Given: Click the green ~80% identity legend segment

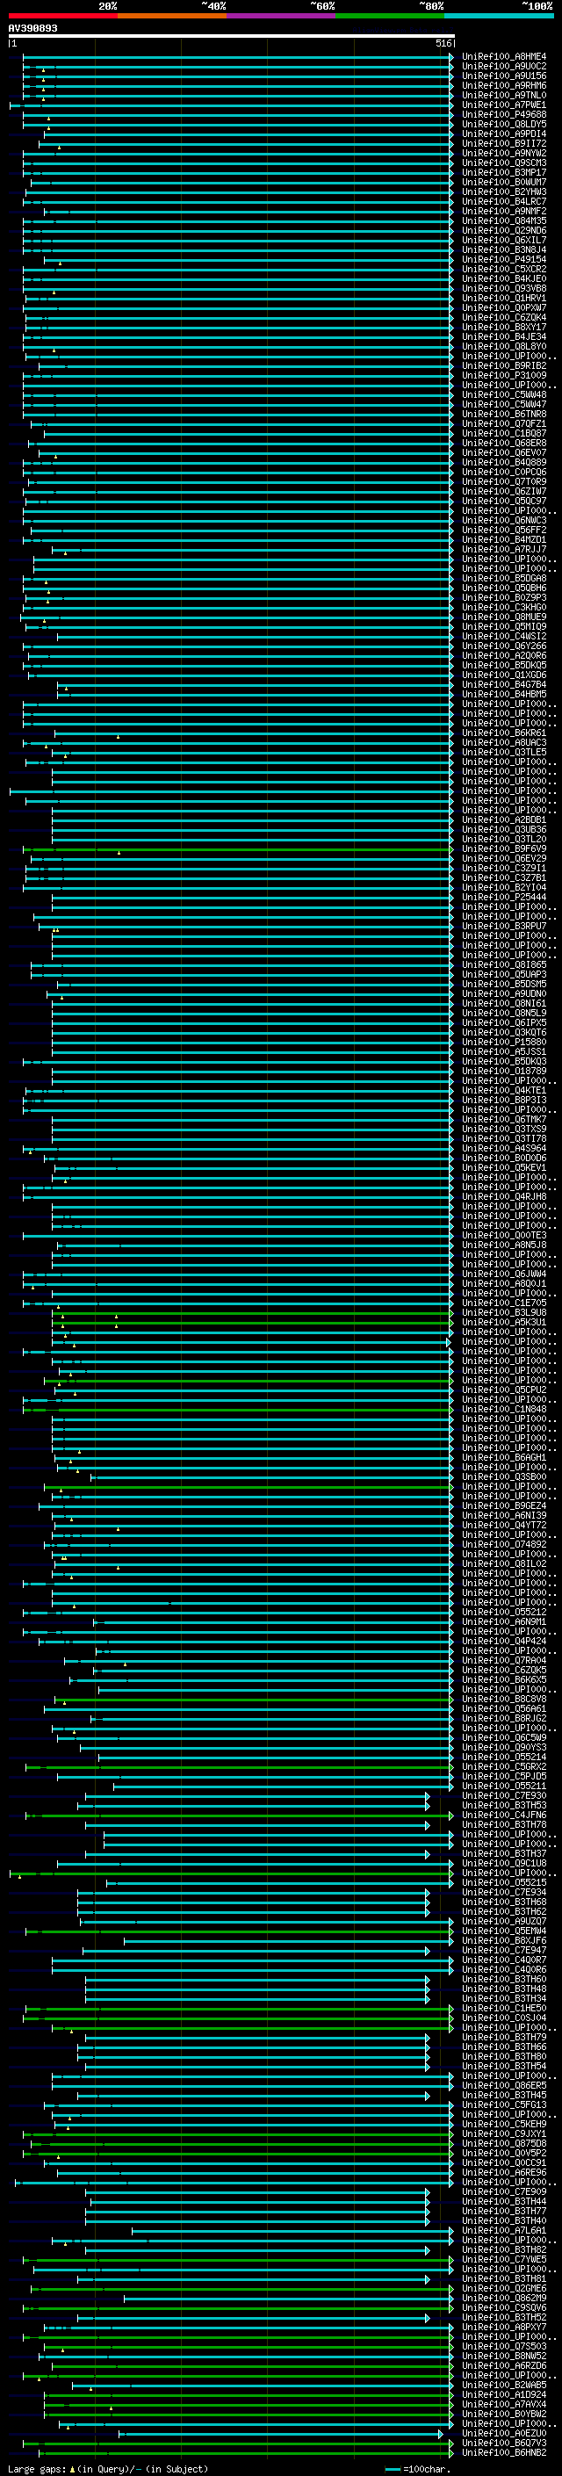Looking at the screenshot, I should 390,17.
